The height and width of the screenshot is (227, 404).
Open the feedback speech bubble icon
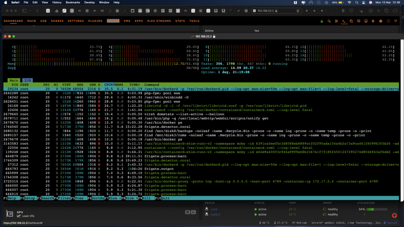click(358, 21)
